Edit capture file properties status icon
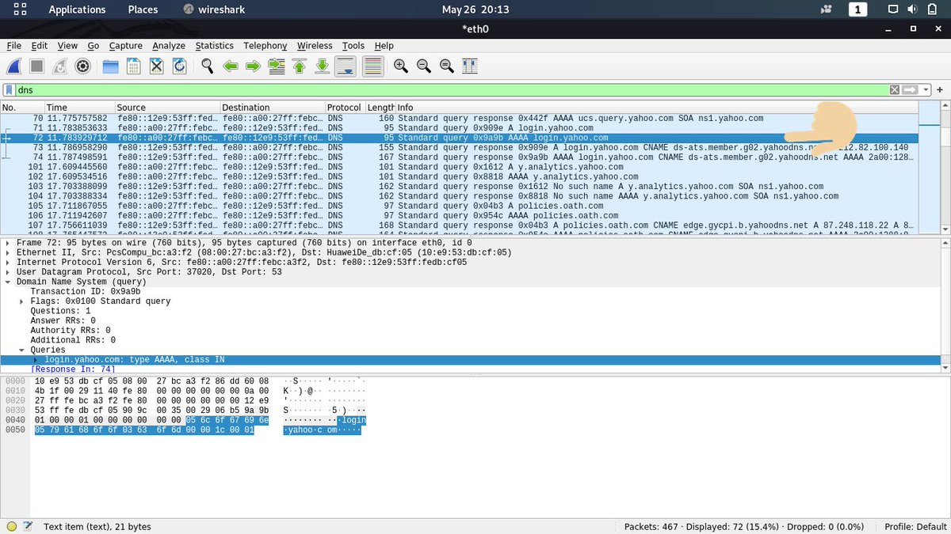This screenshot has height=534, width=951. (29, 526)
